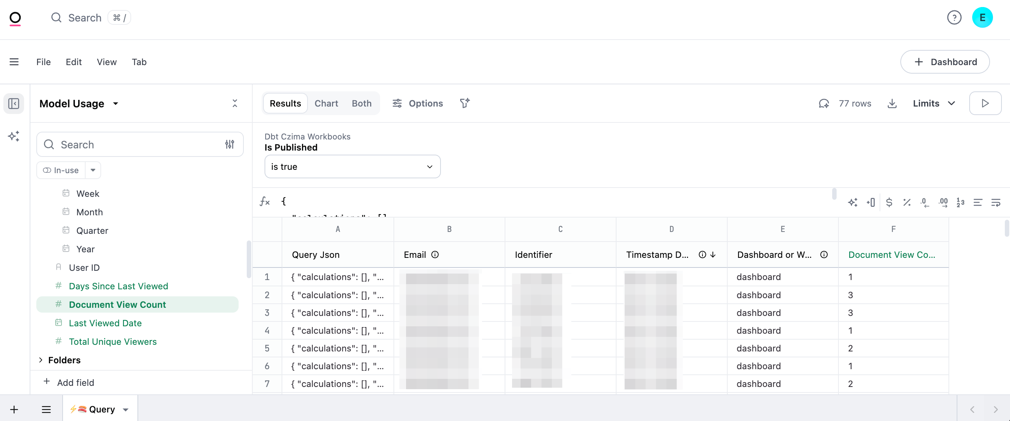Open the AI filter funnel icon
Image resolution: width=1010 pixels, height=421 pixels.
tap(465, 103)
